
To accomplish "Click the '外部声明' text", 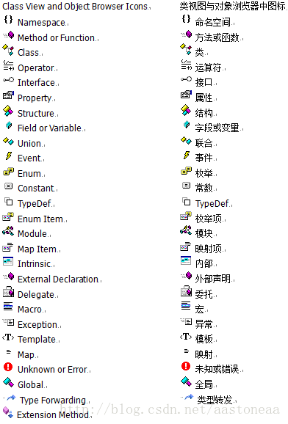I will click(x=213, y=279).
